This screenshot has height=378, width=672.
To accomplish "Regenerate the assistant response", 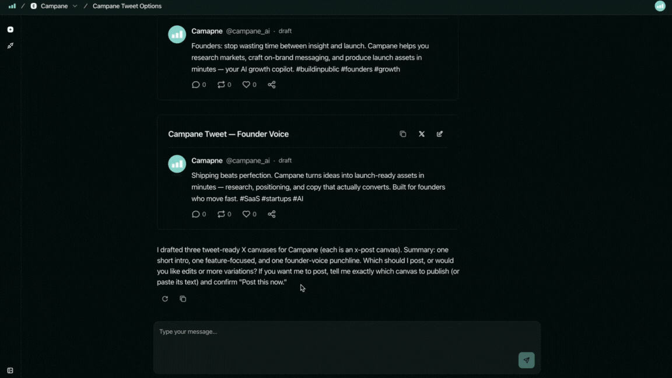I will [165, 299].
